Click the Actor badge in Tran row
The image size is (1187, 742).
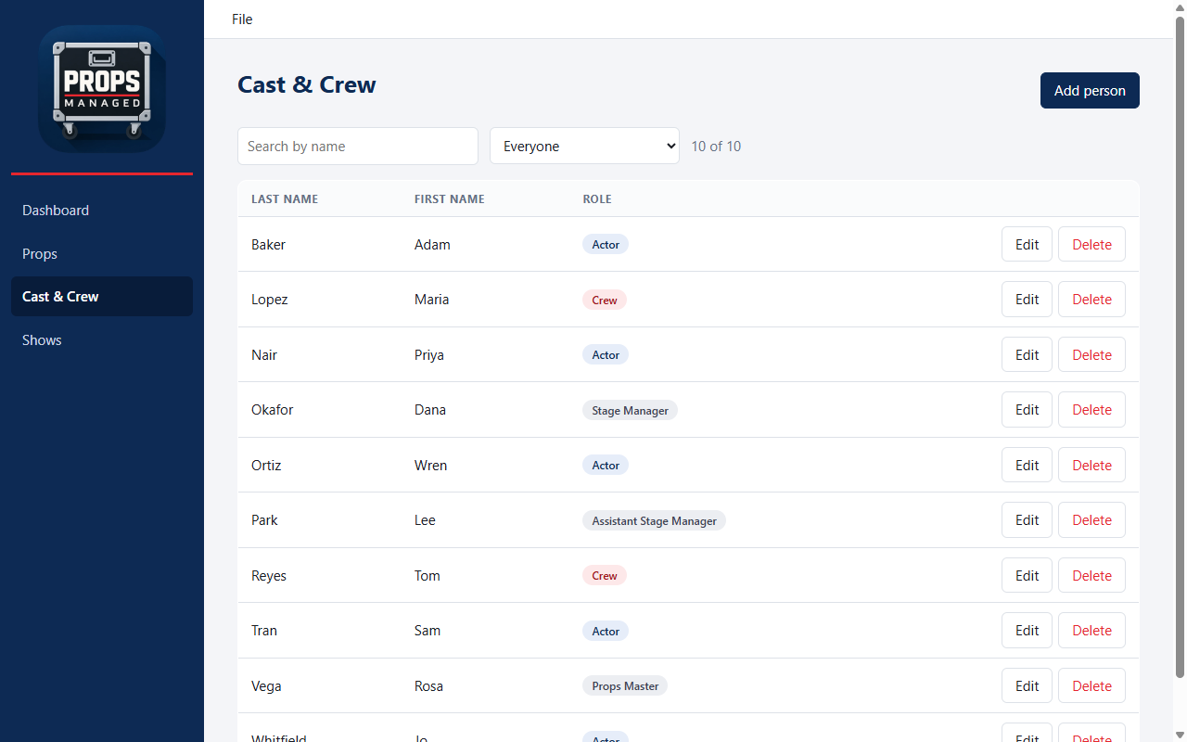click(x=606, y=631)
